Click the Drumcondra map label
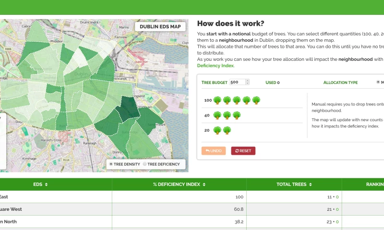This screenshot has height=230, width=384. (89, 22)
